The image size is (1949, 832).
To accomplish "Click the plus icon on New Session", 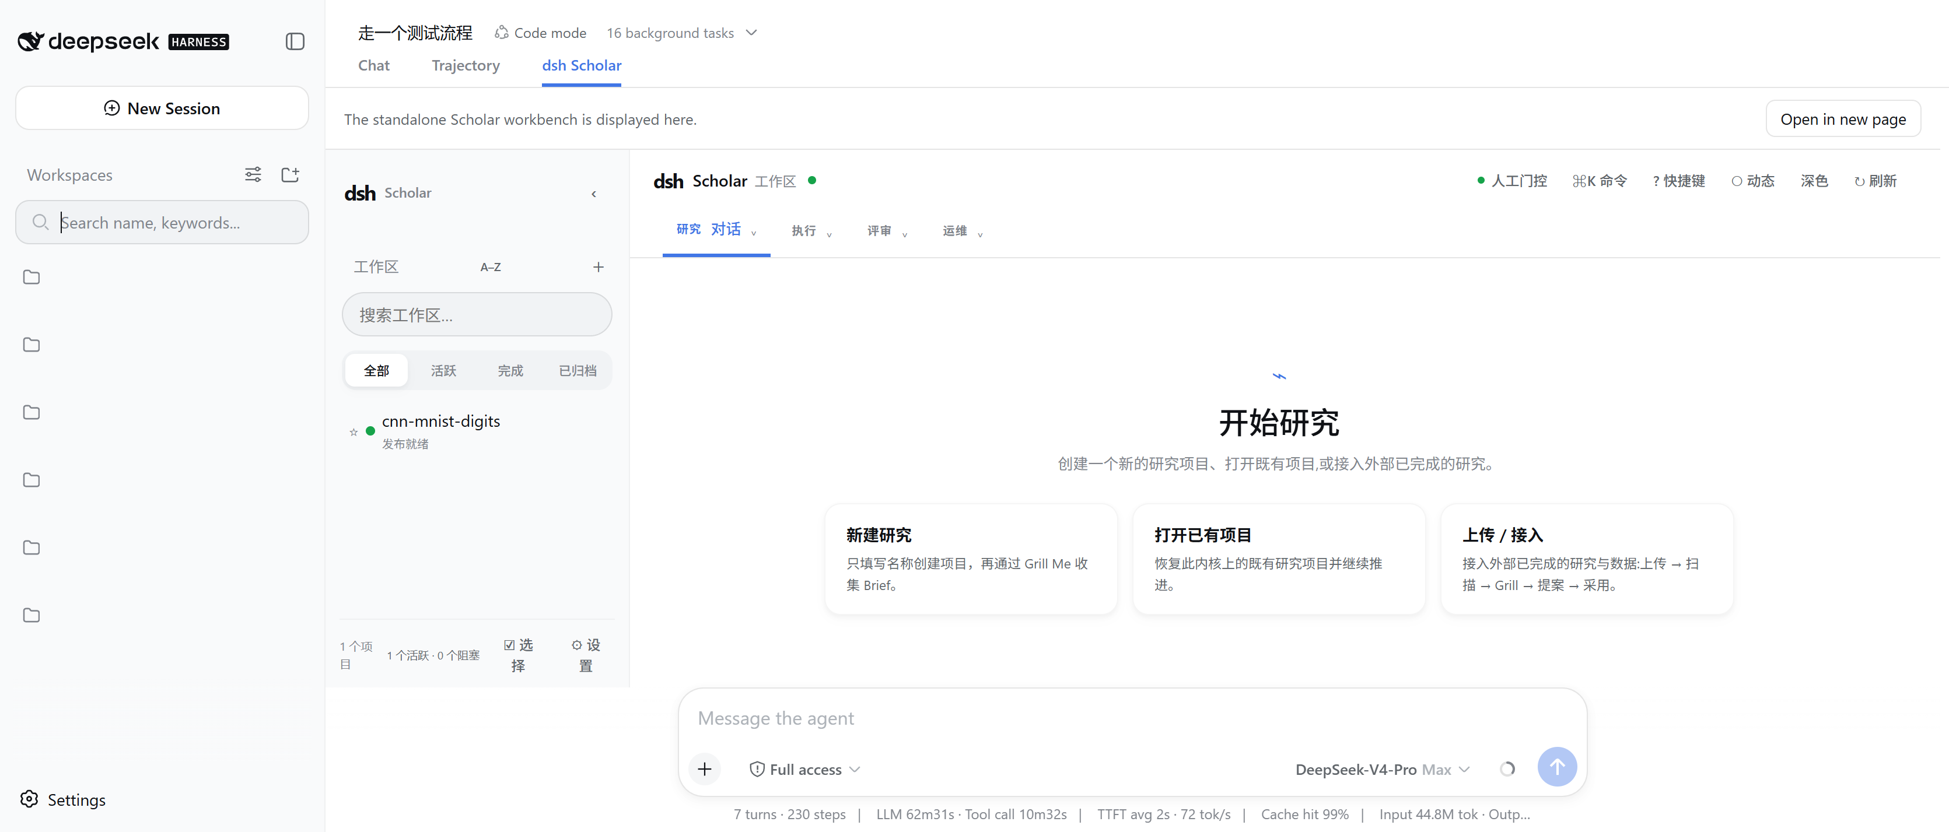I will coord(112,108).
